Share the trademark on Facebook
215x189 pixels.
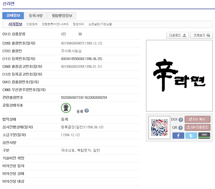178,136
